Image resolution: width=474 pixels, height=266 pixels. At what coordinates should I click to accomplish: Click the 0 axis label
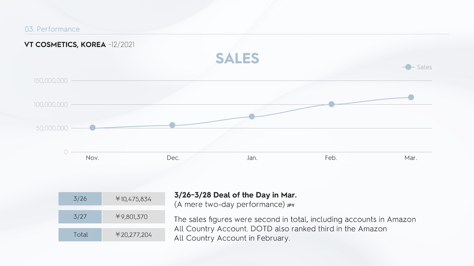66,152
